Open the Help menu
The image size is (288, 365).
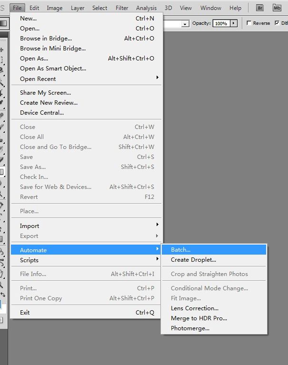(235, 8)
